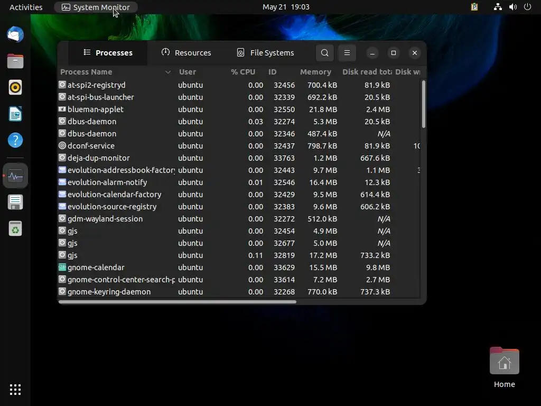541x406 pixels.
Task: Open the Help icon in the dock
Action: (x=15, y=141)
